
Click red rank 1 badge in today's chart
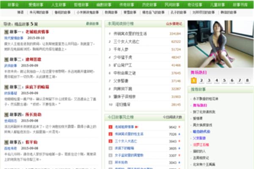click(x=110, y=127)
